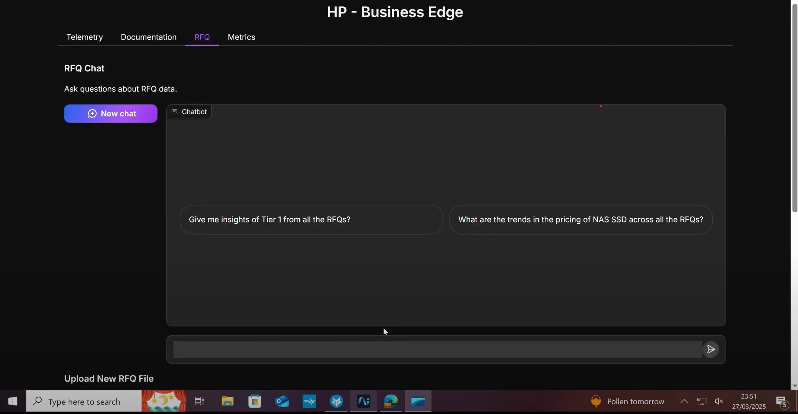Go to the Metrics tab

tap(241, 37)
